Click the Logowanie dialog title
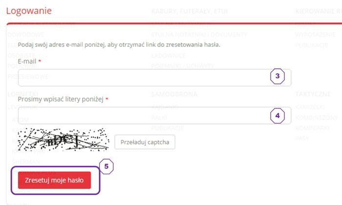The image size is (342, 205). (28, 11)
